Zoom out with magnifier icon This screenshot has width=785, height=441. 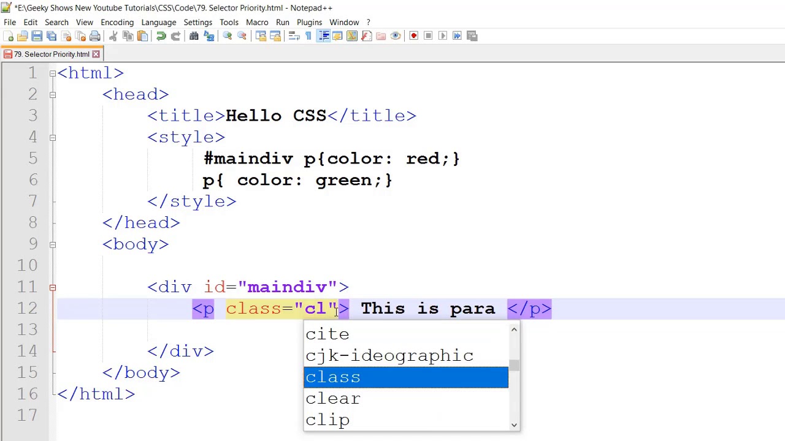[x=242, y=36]
